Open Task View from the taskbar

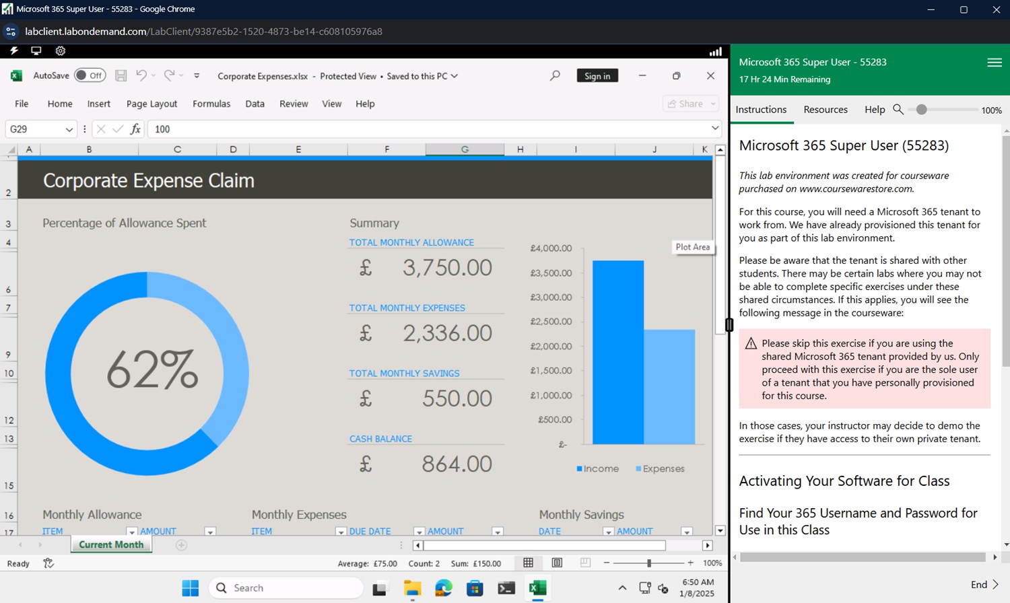coord(380,588)
